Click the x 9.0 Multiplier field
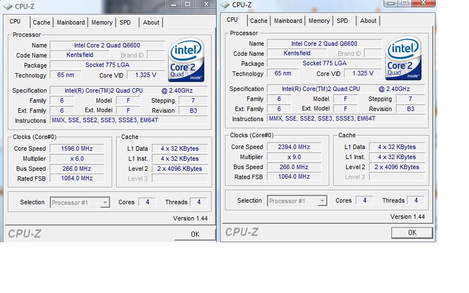 (x=294, y=157)
